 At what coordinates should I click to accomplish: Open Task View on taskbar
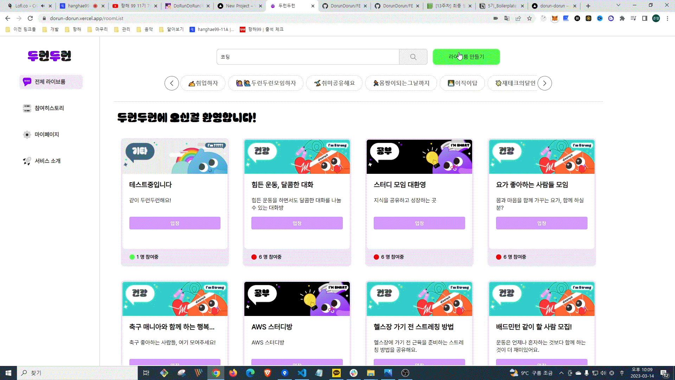(x=146, y=373)
